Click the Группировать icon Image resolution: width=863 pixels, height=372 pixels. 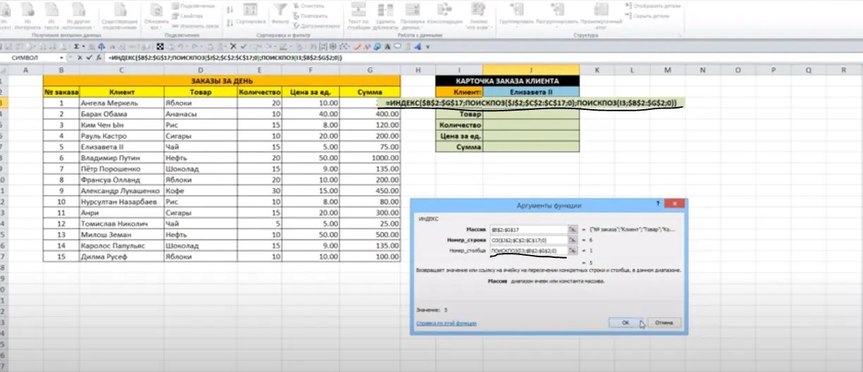[x=516, y=14]
